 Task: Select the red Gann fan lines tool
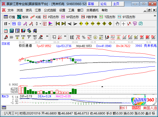[60, 37]
